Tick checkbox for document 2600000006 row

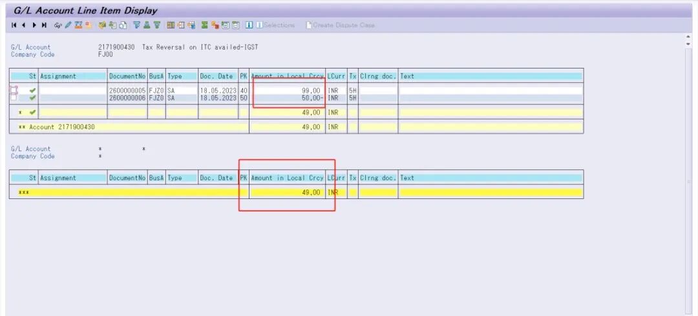(14, 98)
